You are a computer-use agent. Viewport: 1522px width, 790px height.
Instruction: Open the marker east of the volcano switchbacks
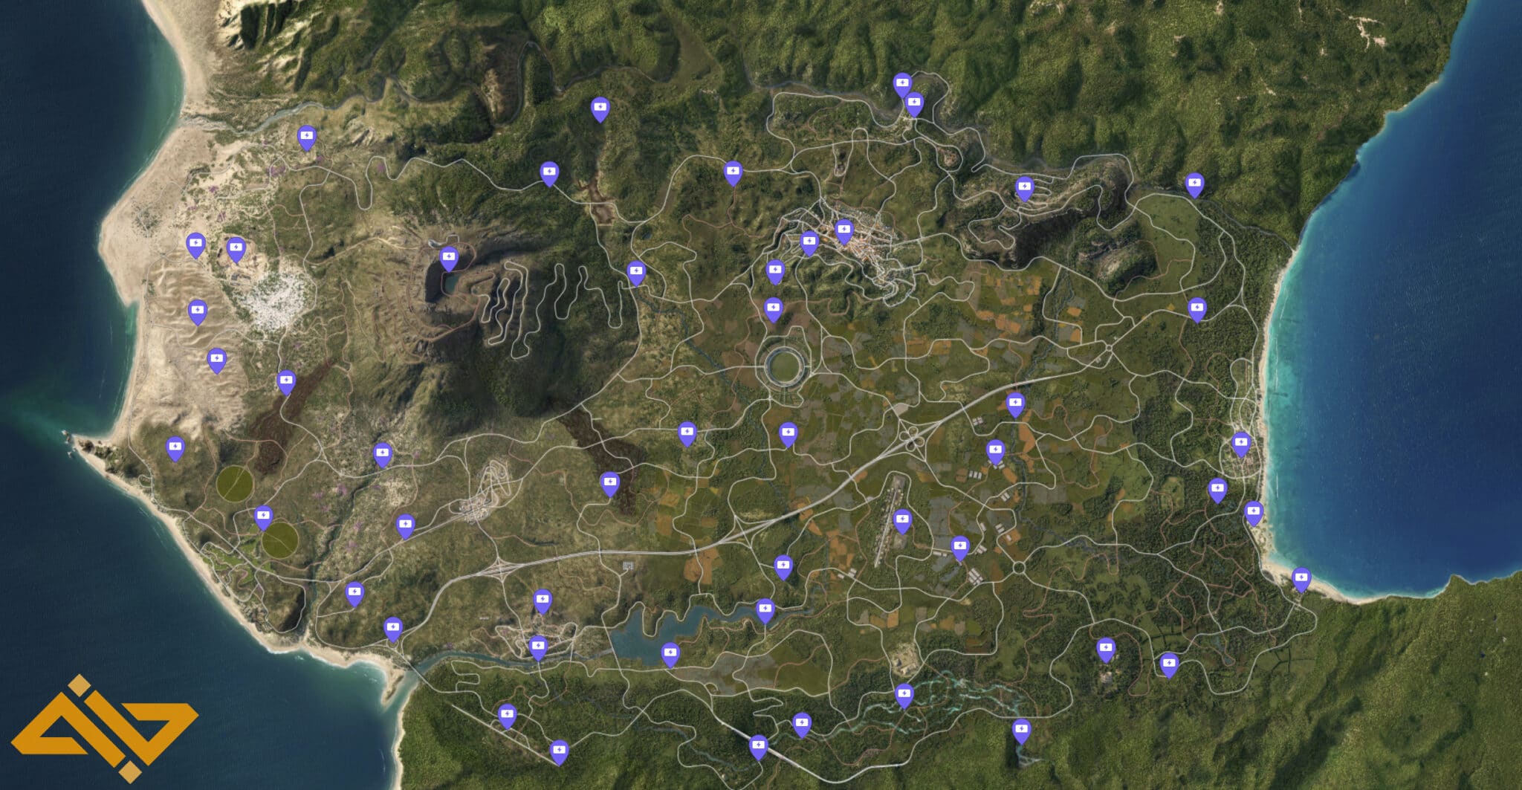pos(635,273)
